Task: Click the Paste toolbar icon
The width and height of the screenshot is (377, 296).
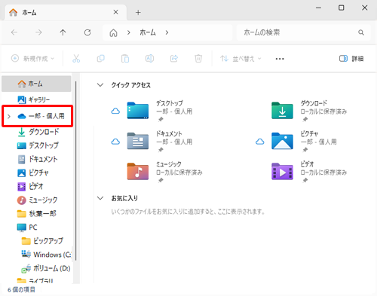Action: (125, 59)
